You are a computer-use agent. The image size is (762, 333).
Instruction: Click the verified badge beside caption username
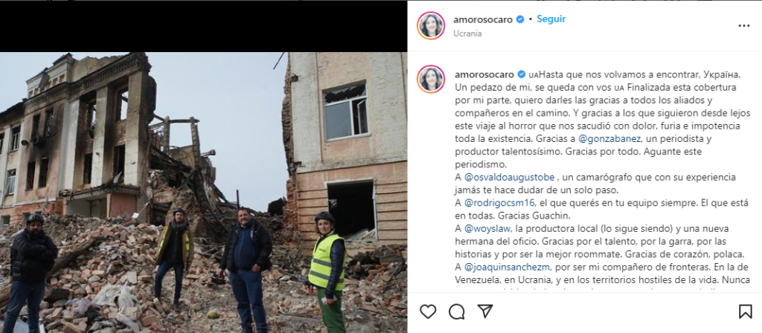click(x=522, y=75)
